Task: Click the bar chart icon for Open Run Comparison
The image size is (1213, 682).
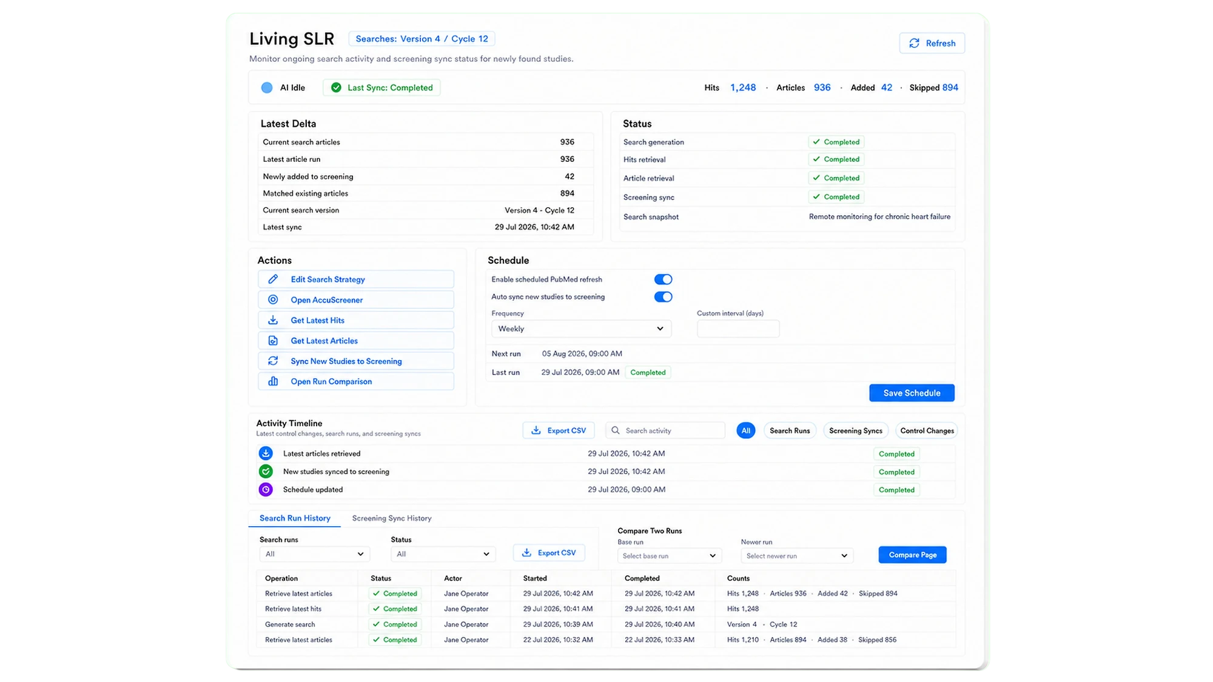Action: pos(273,381)
